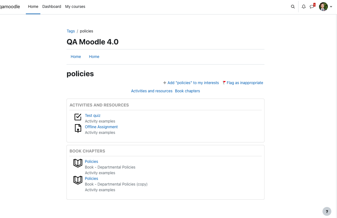This screenshot has height=218, width=337.
Task: Click the Test quiz checkmark icon
Action: pos(78,117)
